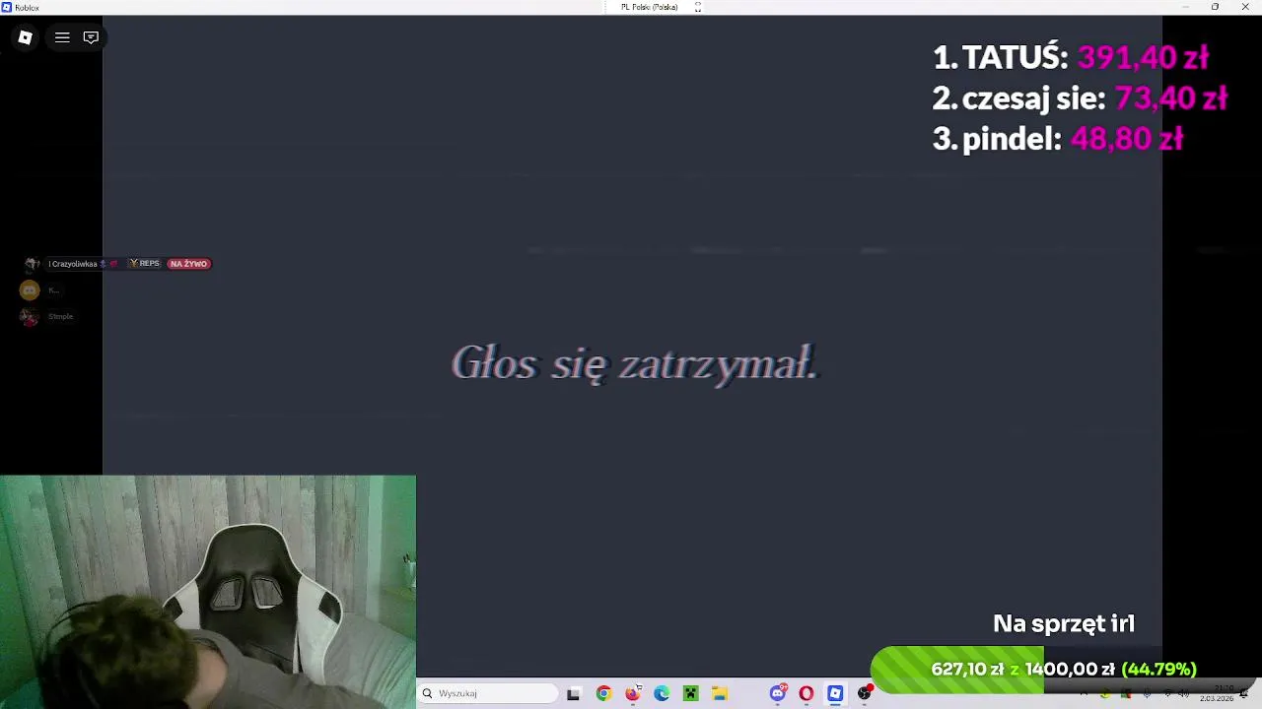
Task: Click the Simple username label
Action: tap(61, 316)
